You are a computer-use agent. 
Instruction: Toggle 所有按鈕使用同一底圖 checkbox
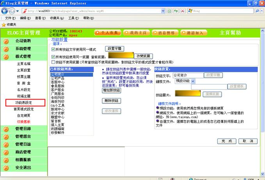click(53, 57)
